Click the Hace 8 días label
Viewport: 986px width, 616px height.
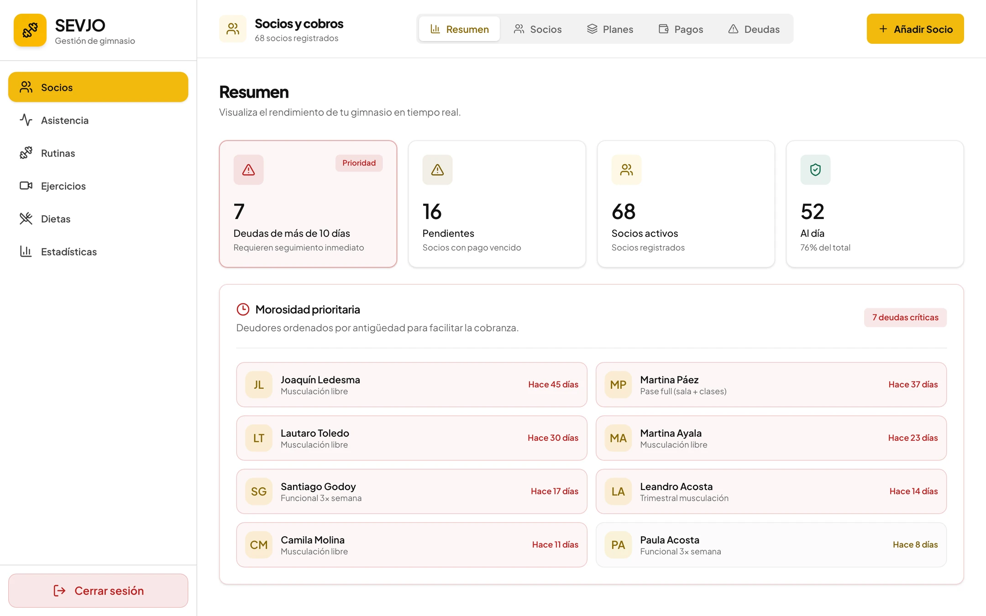tap(915, 544)
